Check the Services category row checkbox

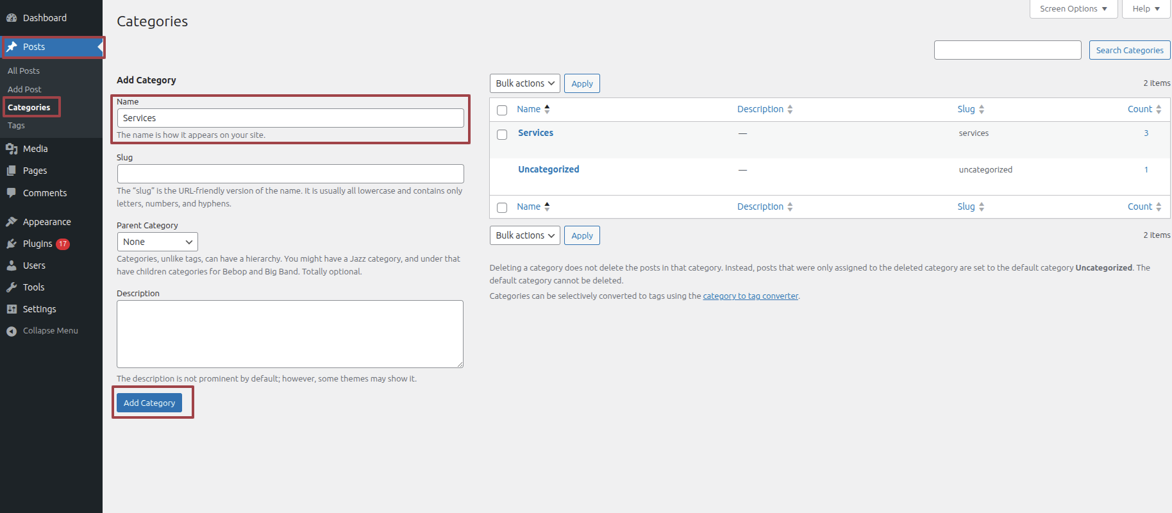(x=502, y=135)
